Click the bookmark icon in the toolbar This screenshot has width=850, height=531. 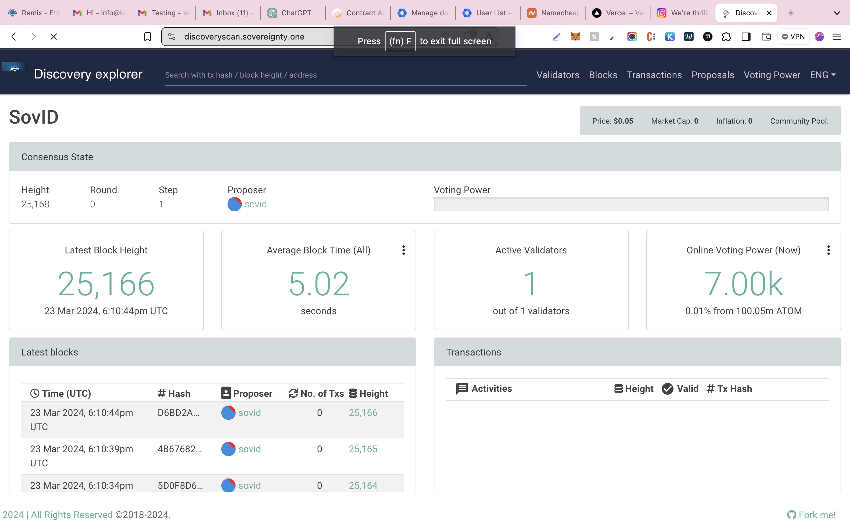pos(148,37)
